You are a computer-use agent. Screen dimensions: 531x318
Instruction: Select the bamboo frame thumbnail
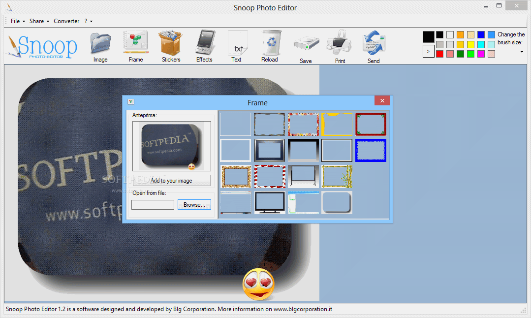[x=337, y=176]
